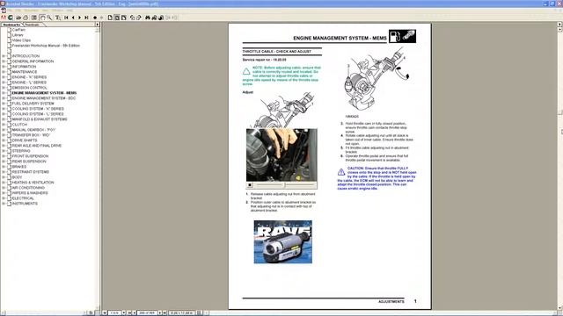Select the Hand tool
This screenshot has height=316, width=563.
tap(42, 18)
